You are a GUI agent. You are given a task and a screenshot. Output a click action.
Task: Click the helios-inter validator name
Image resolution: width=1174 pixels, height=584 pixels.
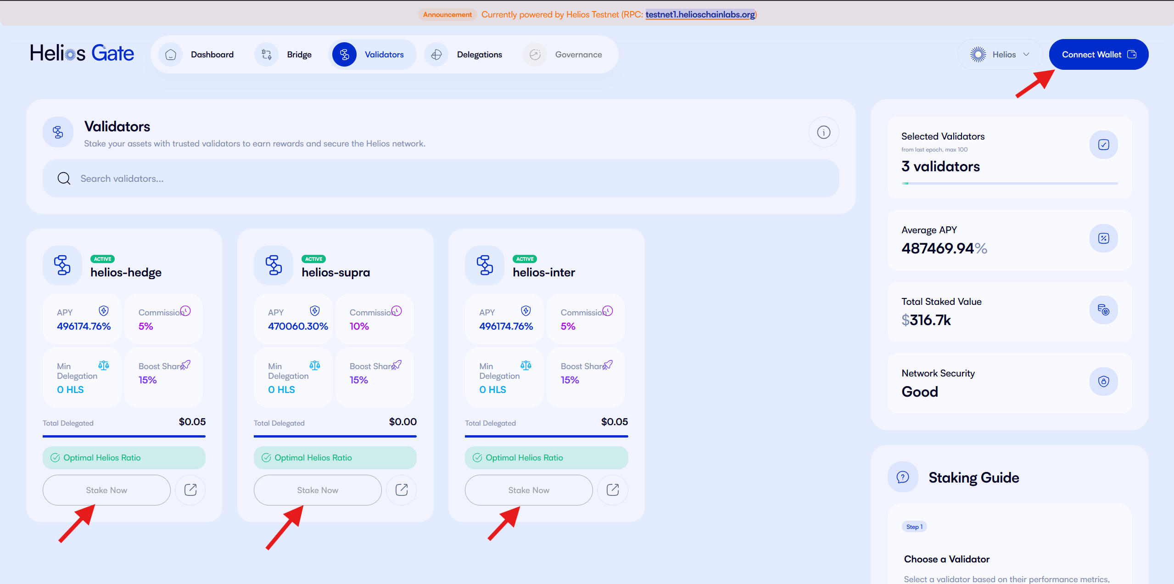(x=544, y=273)
